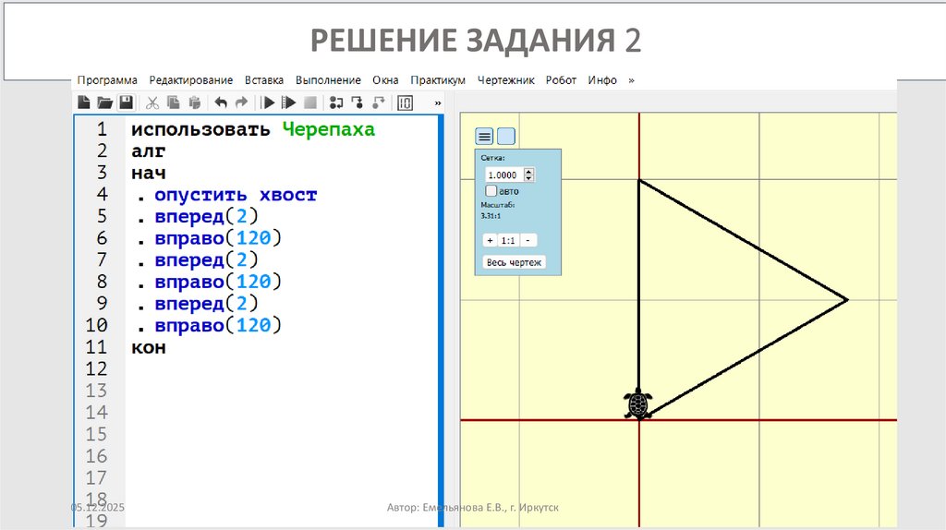946x530 pixels.
Task: Click вперед(2) on line 5
Action: pyautogui.click(x=206, y=216)
